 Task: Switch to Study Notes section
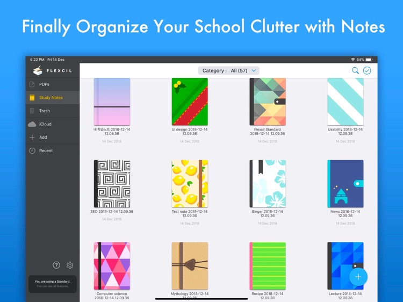pyautogui.click(x=53, y=97)
